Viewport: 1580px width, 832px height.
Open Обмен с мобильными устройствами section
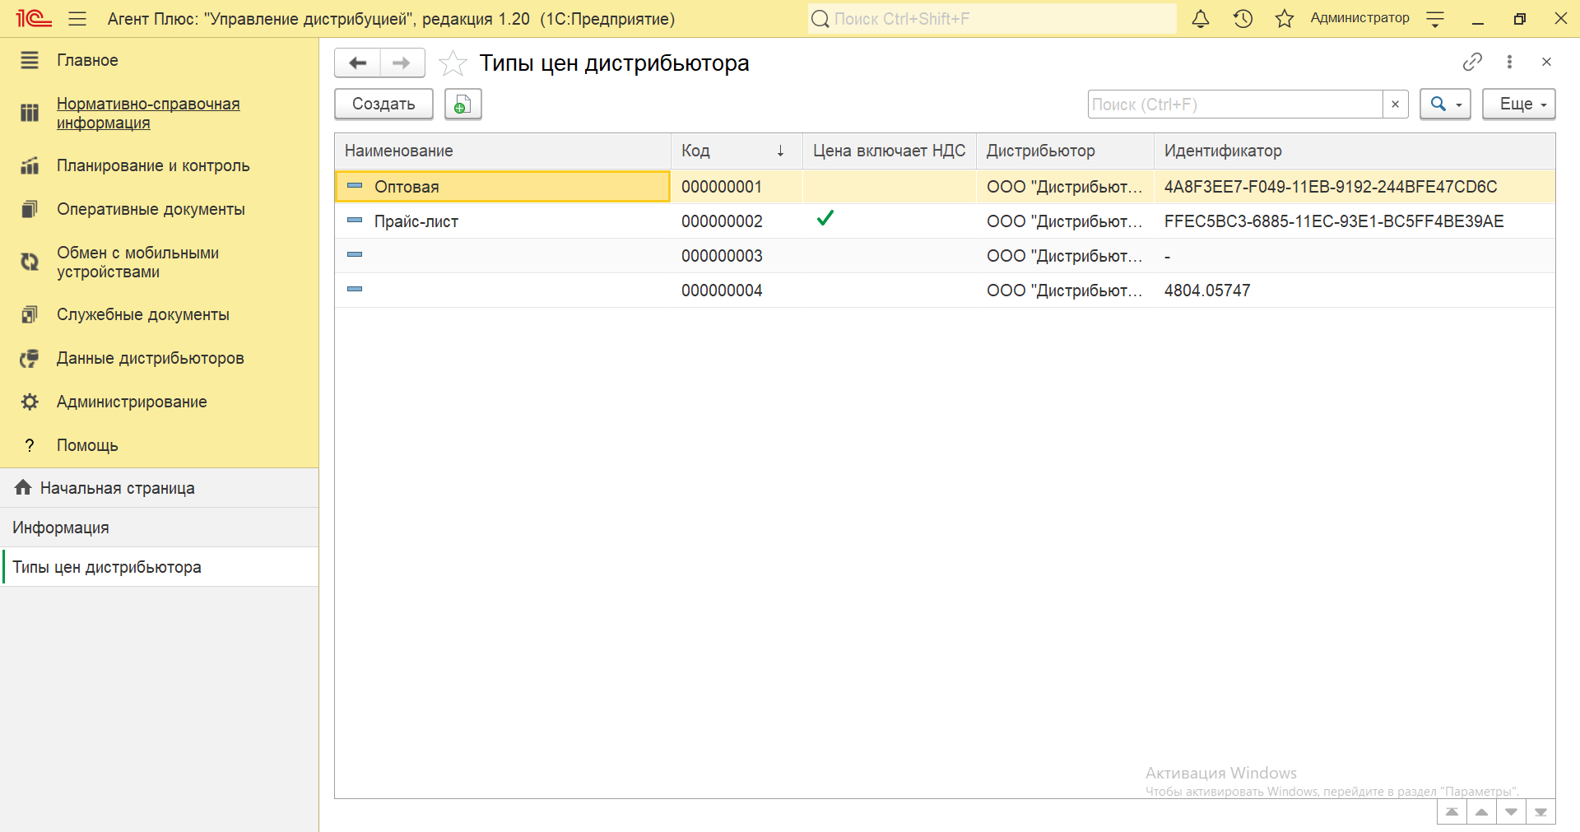tap(137, 263)
